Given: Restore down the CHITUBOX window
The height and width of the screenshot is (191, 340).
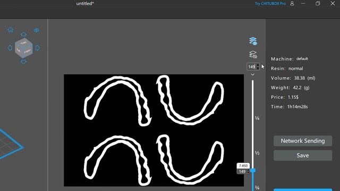Looking at the screenshot, I should (x=318, y=3).
